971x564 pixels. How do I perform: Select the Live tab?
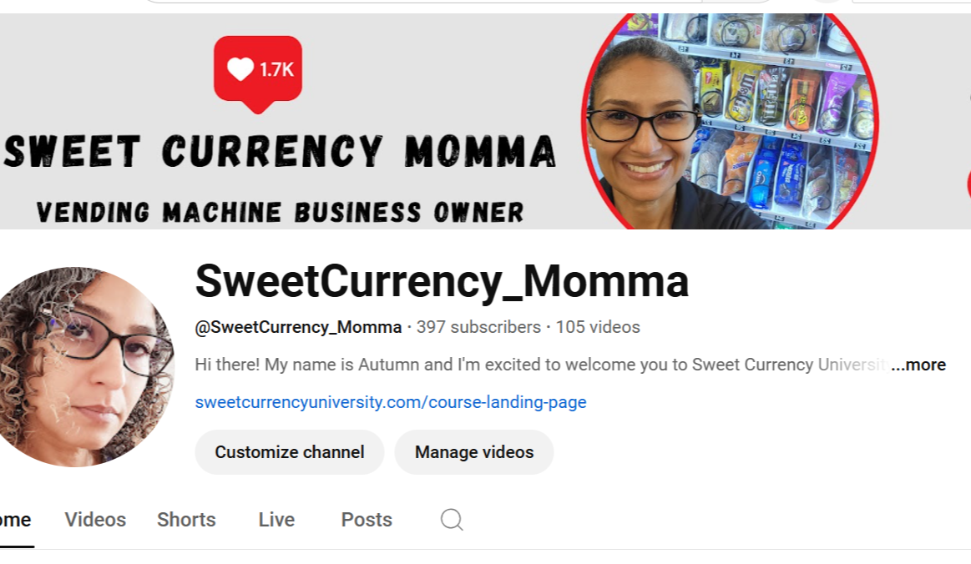point(276,520)
